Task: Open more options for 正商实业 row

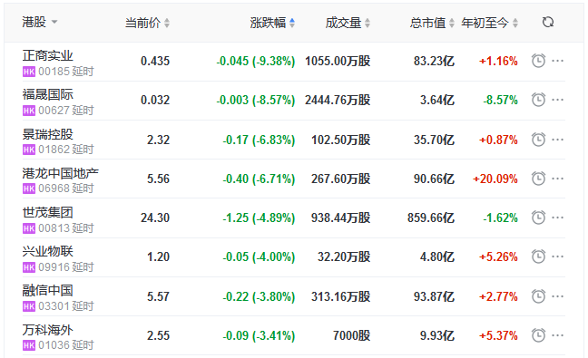Action: pyautogui.click(x=558, y=61)
